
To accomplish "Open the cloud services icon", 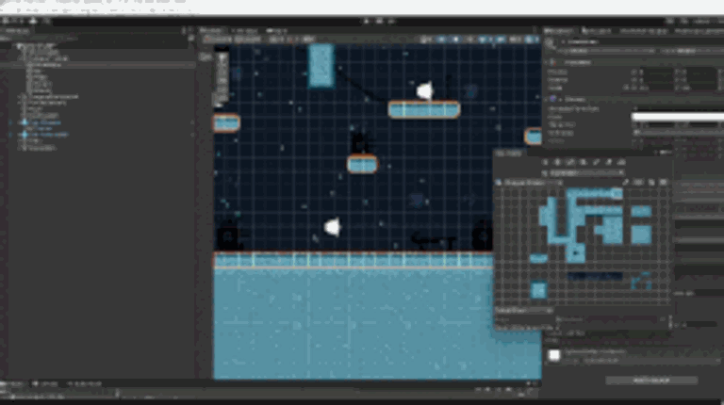I will [x=33, y=22].
